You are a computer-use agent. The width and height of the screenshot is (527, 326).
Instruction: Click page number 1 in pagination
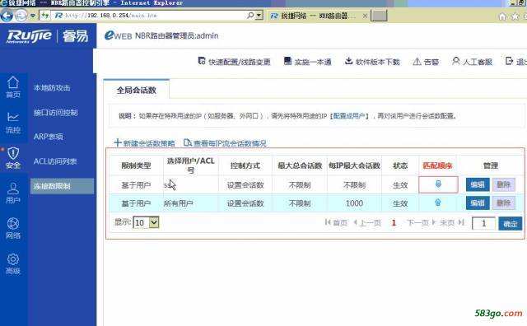[394, 222]
